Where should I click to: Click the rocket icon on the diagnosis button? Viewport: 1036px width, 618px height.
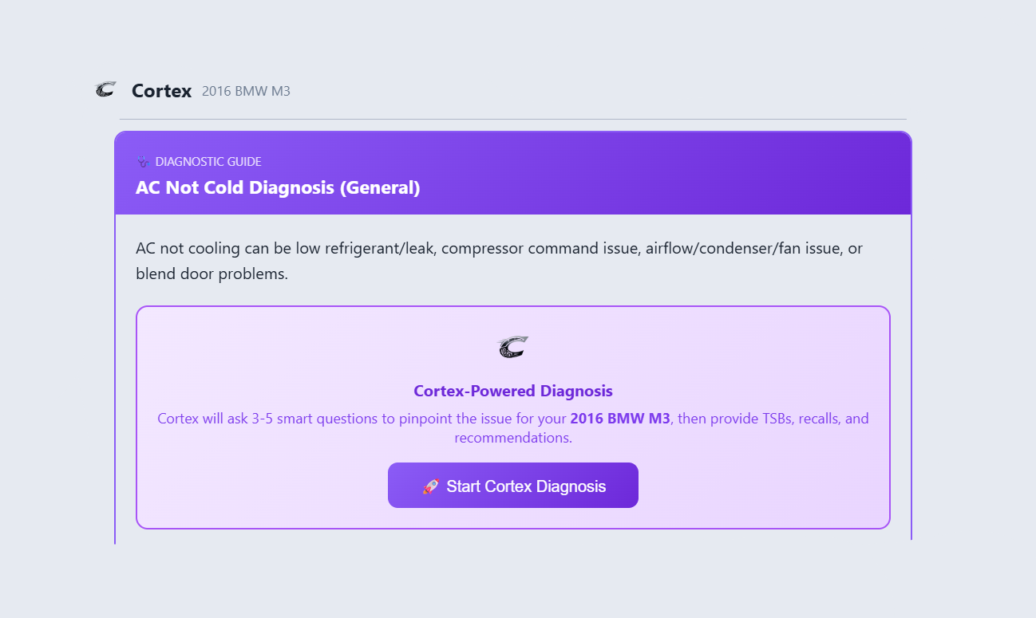click(x=432, y=485)
